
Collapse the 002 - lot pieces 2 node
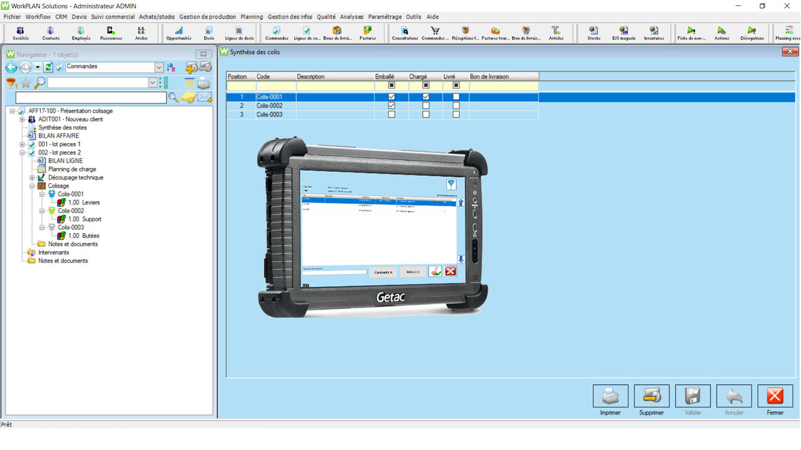(23, 152)
